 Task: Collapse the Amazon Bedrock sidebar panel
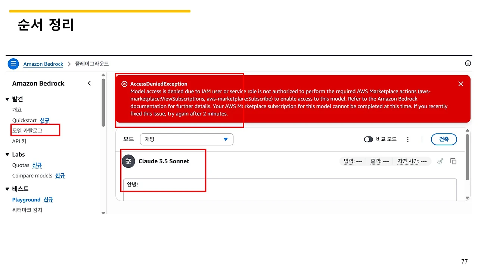[x=89, y=83]
